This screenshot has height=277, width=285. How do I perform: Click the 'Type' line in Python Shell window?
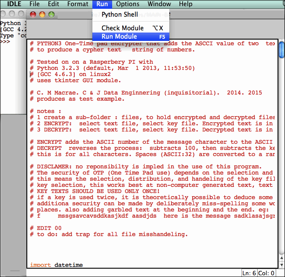[x=13, y=36]
